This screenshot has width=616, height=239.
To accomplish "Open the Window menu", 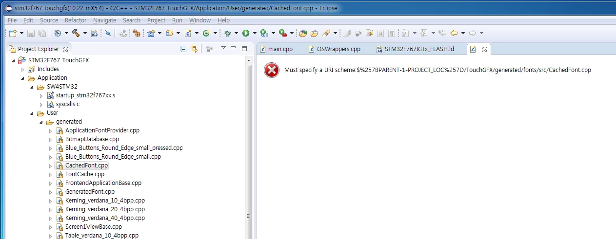I will click(x=199, y=20).
